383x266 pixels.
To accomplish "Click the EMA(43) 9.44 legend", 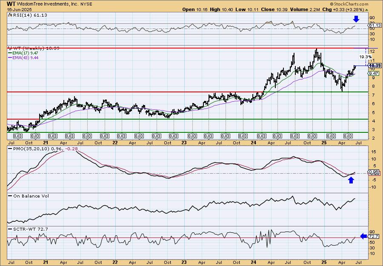I will point(23,57).
